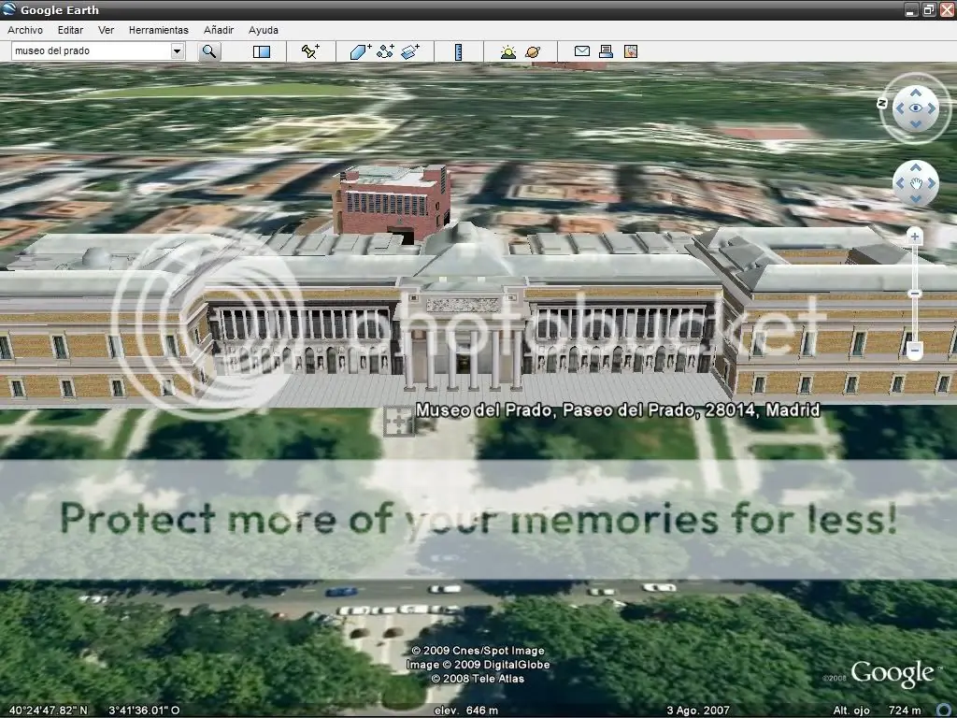Zoom in with the plus button
Image resolution: width=957 pixels, height=718 pixels.
pyautogui.click(x=914, y=237)
